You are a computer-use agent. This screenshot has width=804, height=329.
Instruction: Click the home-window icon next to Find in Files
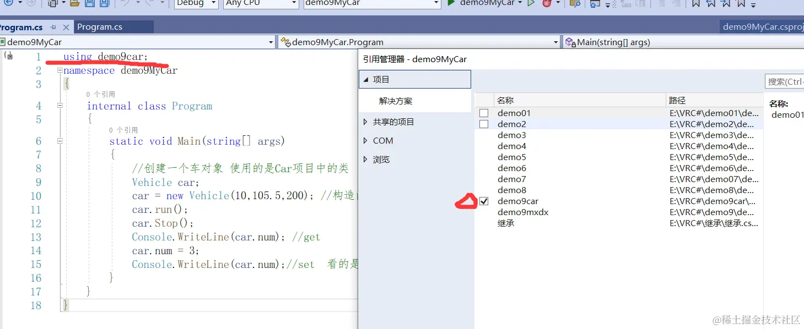click(595, 3)
